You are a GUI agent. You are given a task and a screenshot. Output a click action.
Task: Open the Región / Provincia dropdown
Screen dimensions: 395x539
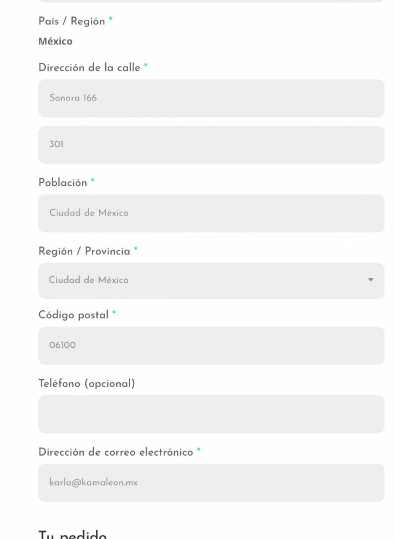pyautogui.click(x=211, y=281)
